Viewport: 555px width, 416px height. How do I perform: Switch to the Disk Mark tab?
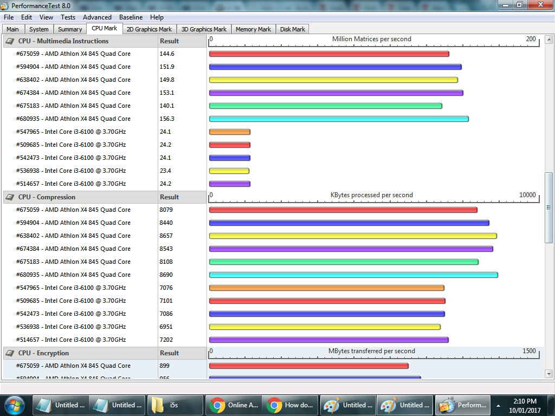pyautogui.click(x=292, y=29)
